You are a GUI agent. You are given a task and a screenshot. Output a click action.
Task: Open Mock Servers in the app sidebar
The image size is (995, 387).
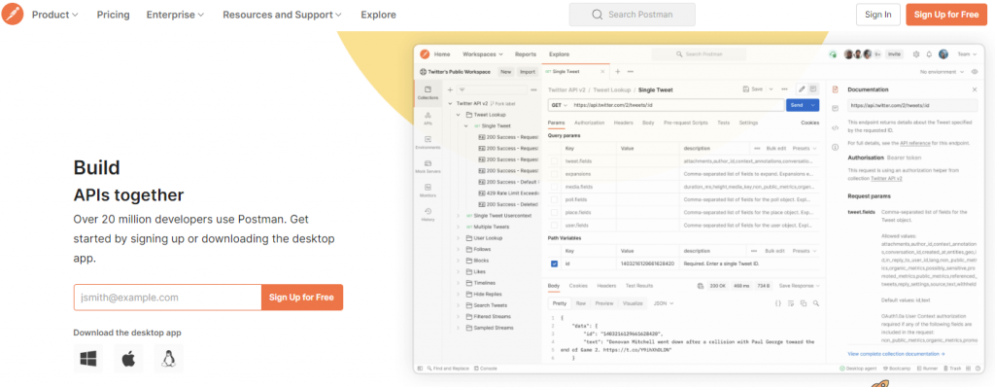[x=428, y=166]
